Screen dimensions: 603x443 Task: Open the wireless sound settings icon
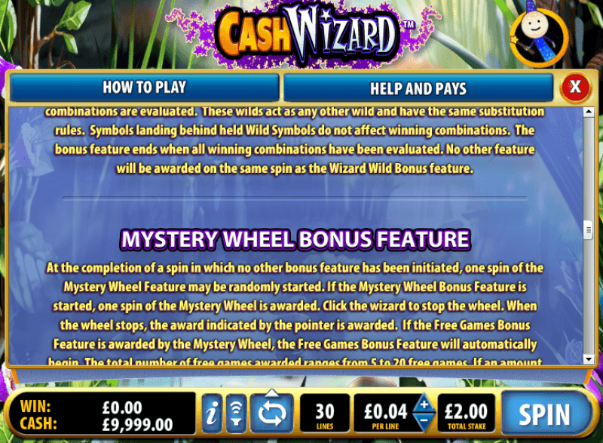pyautogui.click(x=236, y=413)
